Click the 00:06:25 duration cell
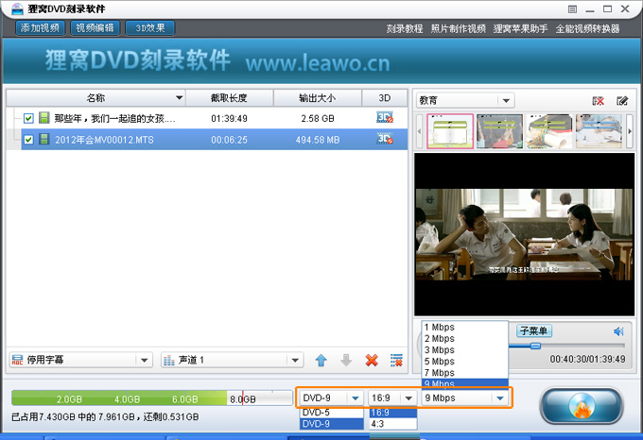 point(229,140)
